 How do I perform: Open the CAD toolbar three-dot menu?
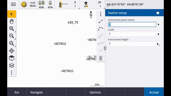101,14
